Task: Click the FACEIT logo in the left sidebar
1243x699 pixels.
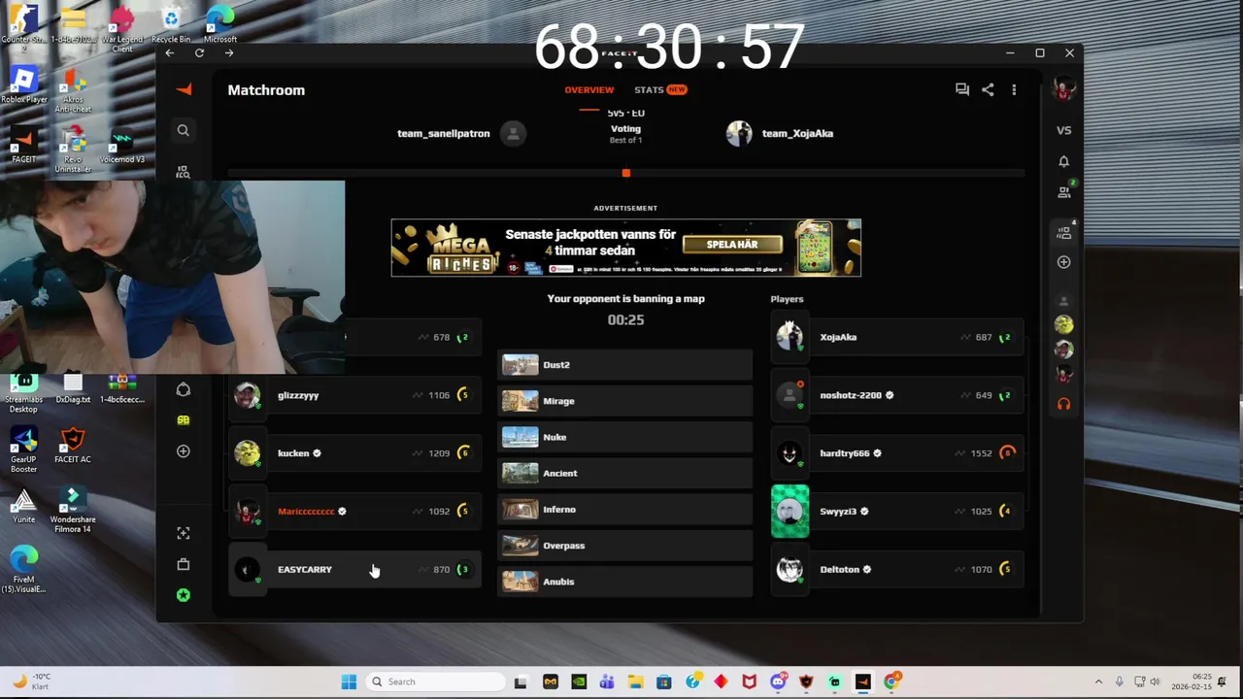Action: 184,89
